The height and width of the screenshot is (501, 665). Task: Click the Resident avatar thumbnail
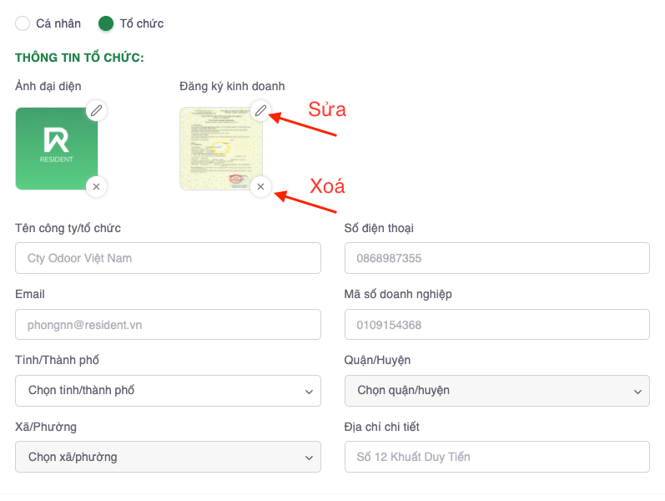pyautogui.click(x=57, y=149)
